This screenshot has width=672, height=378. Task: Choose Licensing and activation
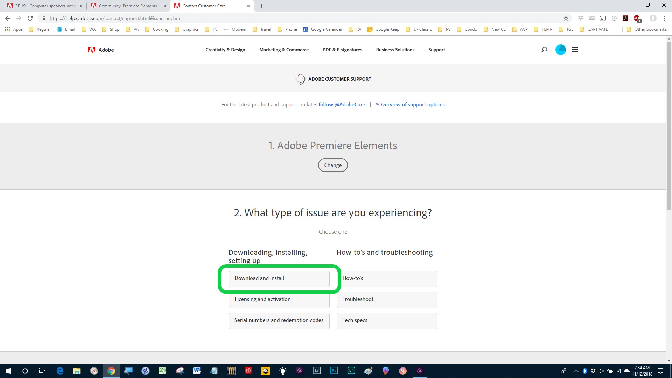(279, 301)
